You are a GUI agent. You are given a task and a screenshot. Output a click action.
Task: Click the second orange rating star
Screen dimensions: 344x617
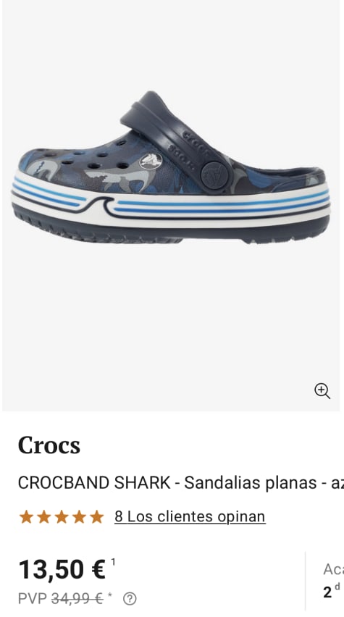click(x=44, y=516)
